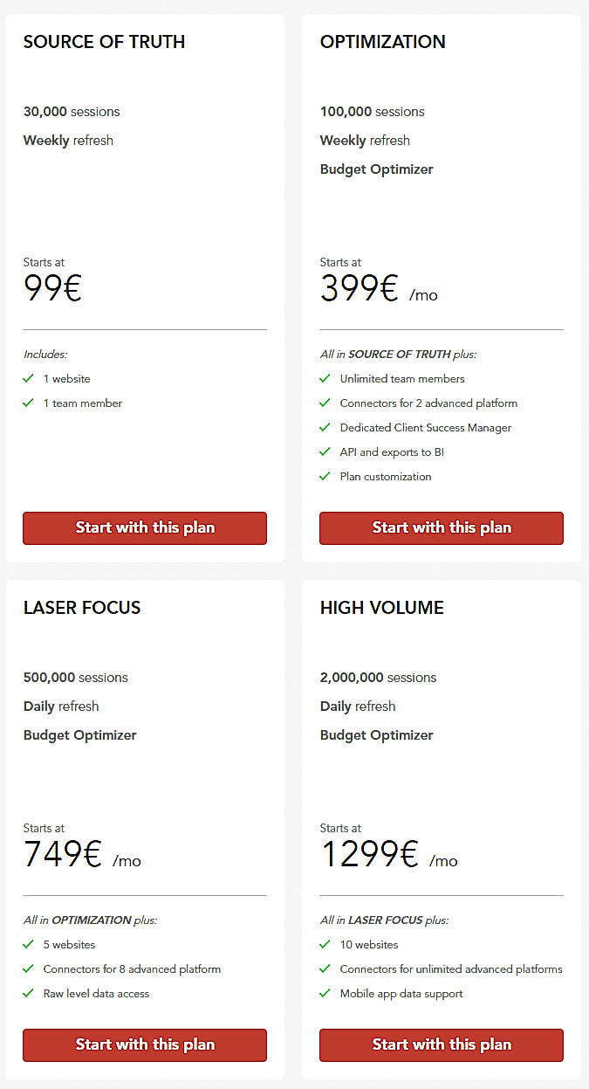Click the checkmark next to API and exports to BI
Screen dimensions: 589x1089
(x=325, y=451)
